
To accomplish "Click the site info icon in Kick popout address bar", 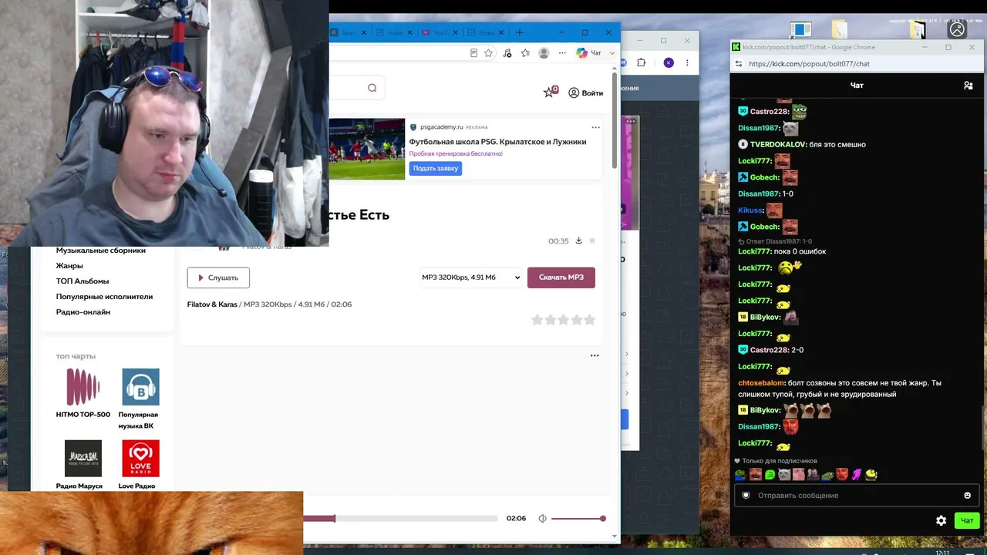I will 739,64.
